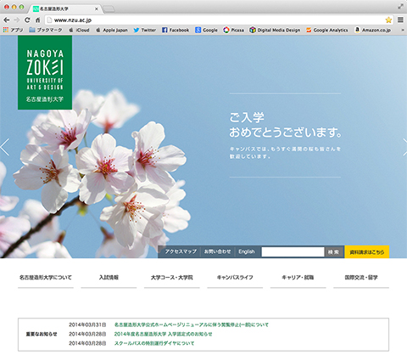
Task: Open the キャンパスライフ navigation item
Action: [x=235, y=278]
